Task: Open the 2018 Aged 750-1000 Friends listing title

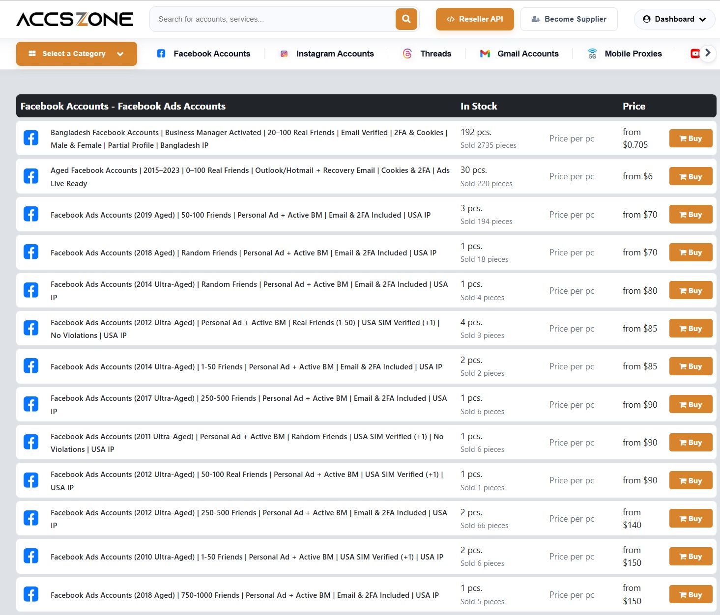Action: pyautogui.click(x=245, y=595)
